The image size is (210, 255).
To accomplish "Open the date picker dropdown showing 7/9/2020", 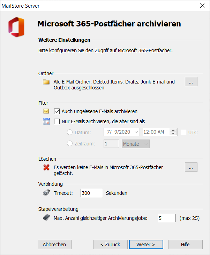I will (x=136, y=132).
